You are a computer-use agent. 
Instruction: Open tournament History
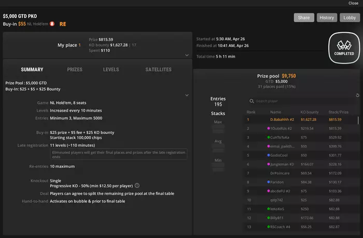point(327,18)
